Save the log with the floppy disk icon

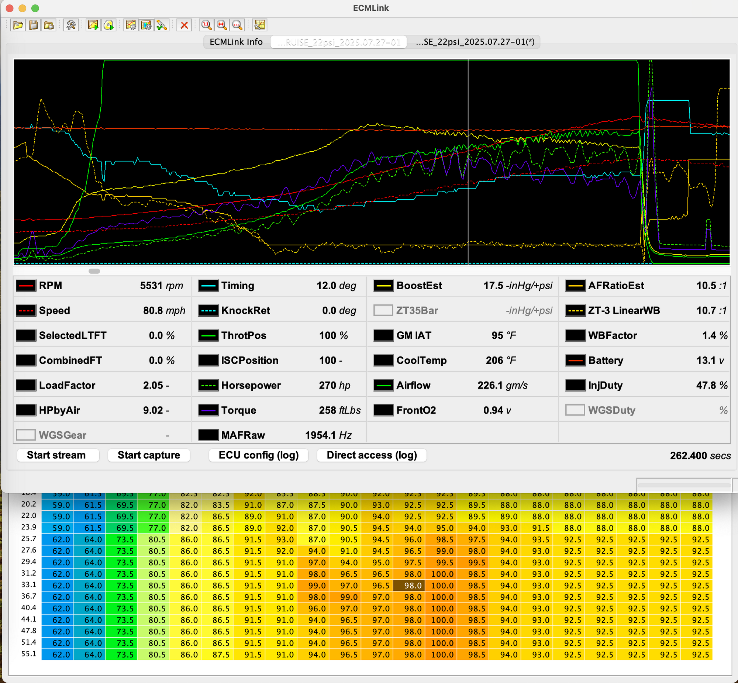click(34, 25)
